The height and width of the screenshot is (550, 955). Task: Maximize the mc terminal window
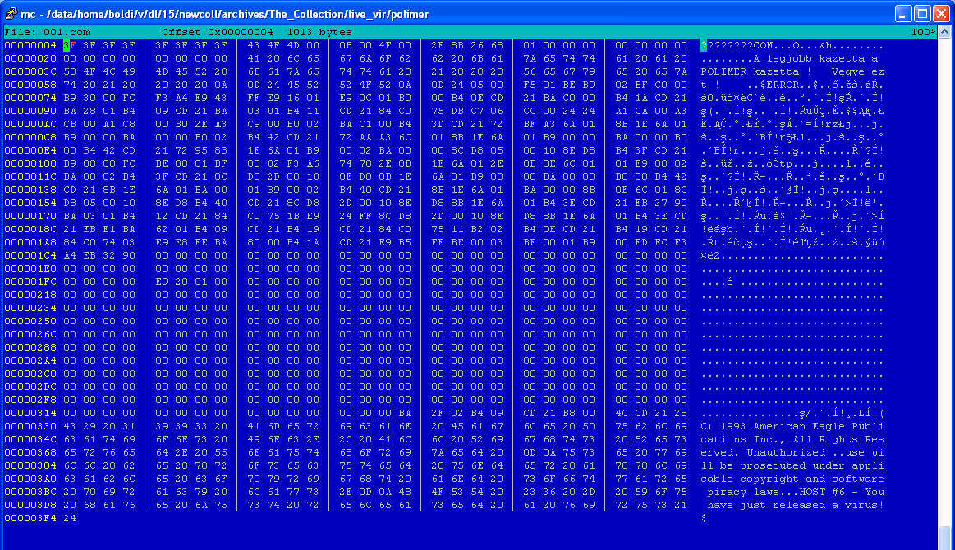(922, 13)
